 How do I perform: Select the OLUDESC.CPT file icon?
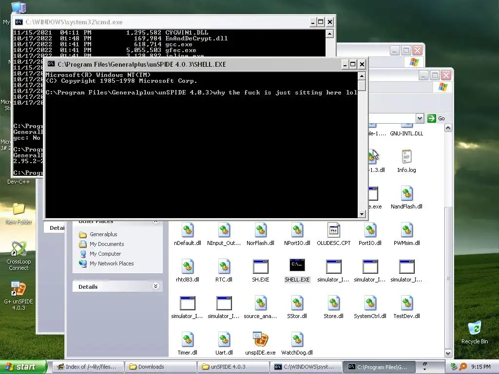click(333, 230)
